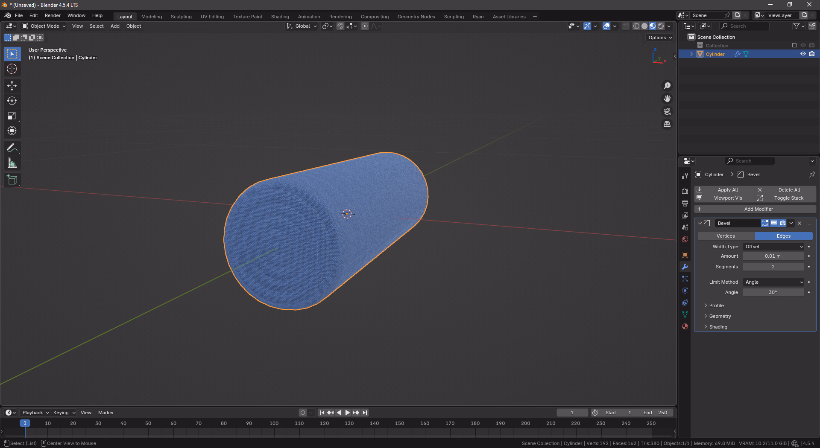Switch Bevel modifier to Vertices mode
This screenshot has width=820, height=448.
tap(726, 236)
